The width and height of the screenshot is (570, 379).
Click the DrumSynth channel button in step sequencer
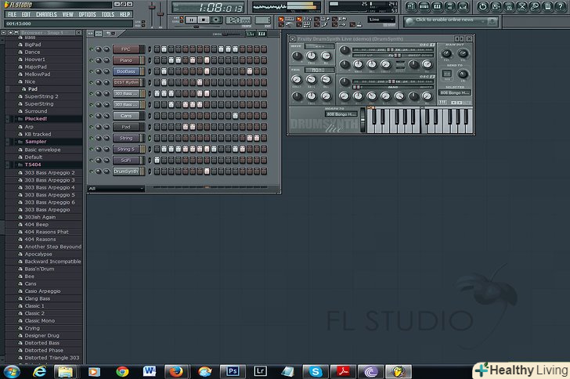(x=125, y=171)
